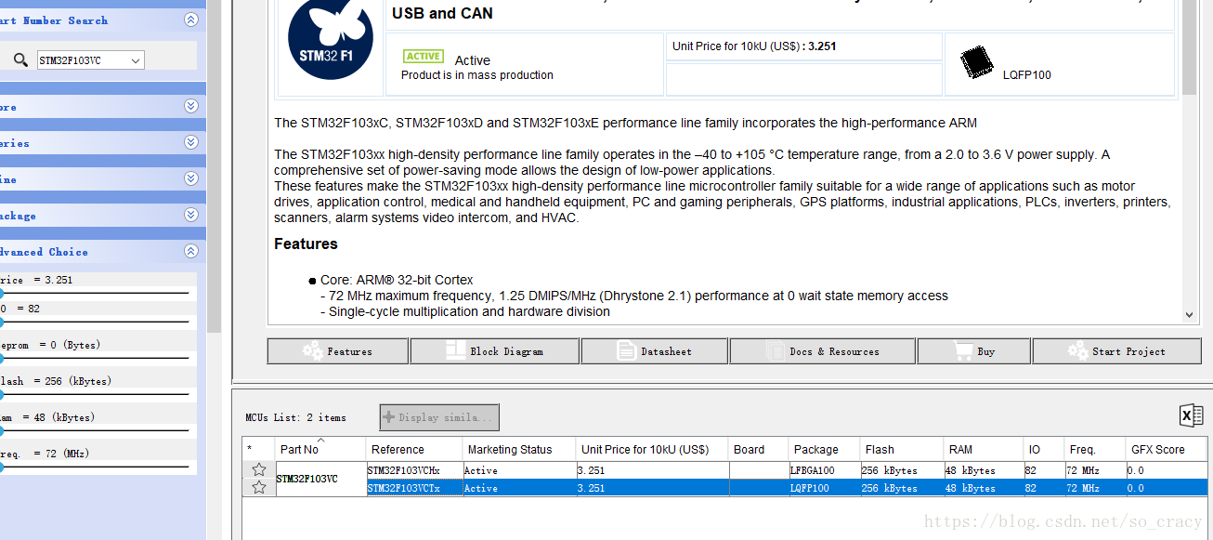Click the LQFP100 chip package icon
The image size is (1213, 540).
click(x=977, y=61)
